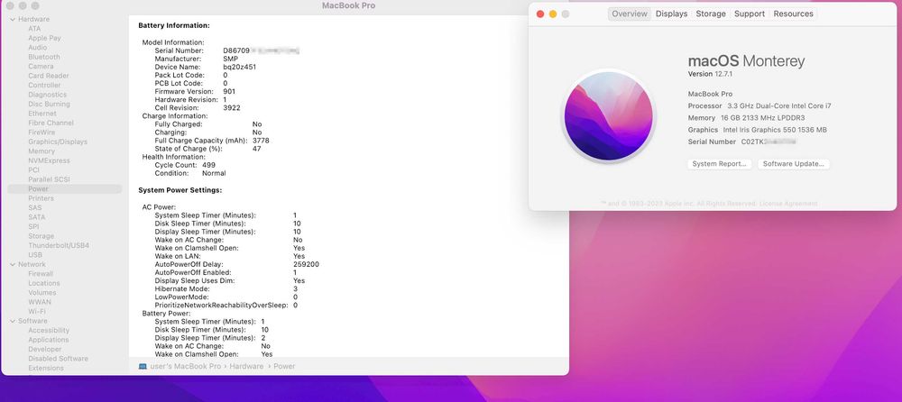
Task: Click the AutoPowerOff Delay value 259200
Action: click(306, 265)
